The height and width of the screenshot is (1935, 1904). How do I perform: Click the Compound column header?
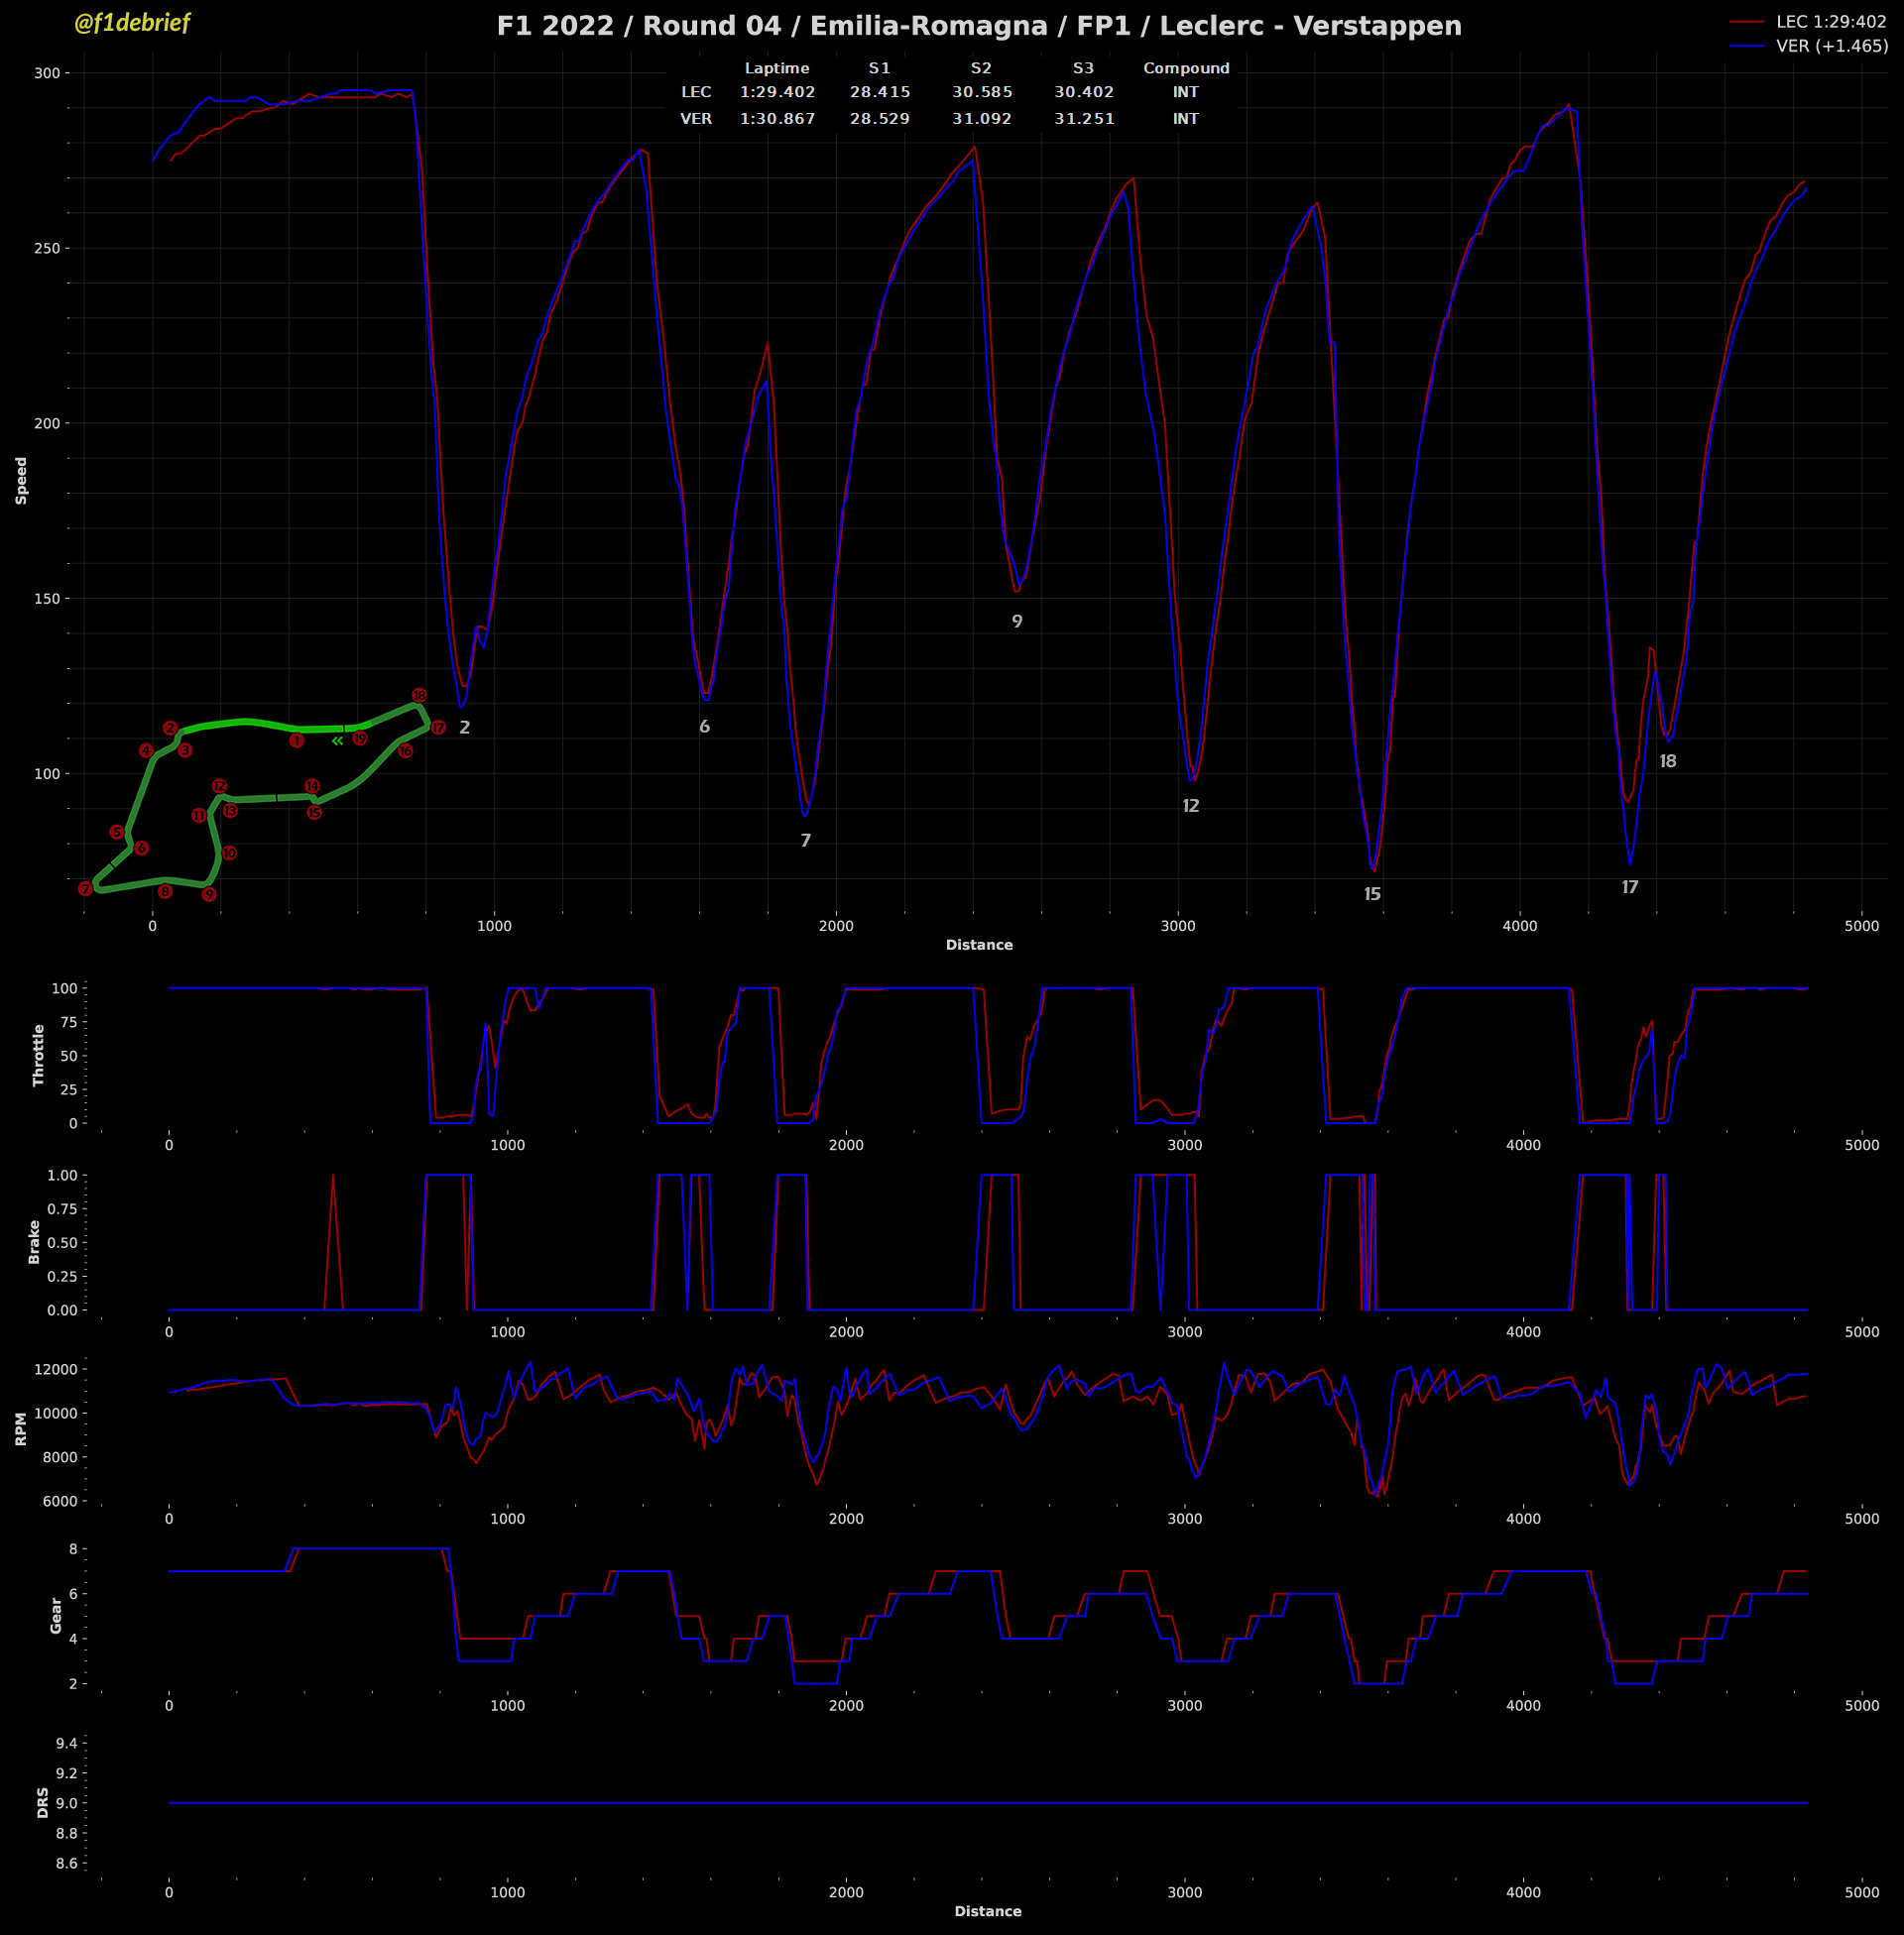(1186, 68)
